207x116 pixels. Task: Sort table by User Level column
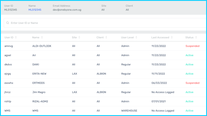point(137,38)
